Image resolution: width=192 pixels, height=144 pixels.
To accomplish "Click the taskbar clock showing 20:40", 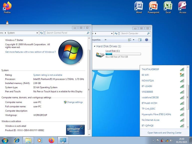I will 181,140.
